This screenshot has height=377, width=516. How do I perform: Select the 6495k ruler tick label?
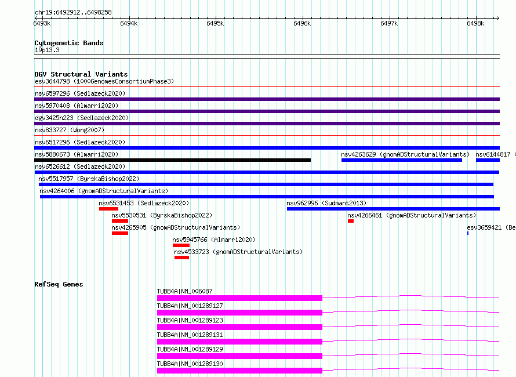(215, 23)
